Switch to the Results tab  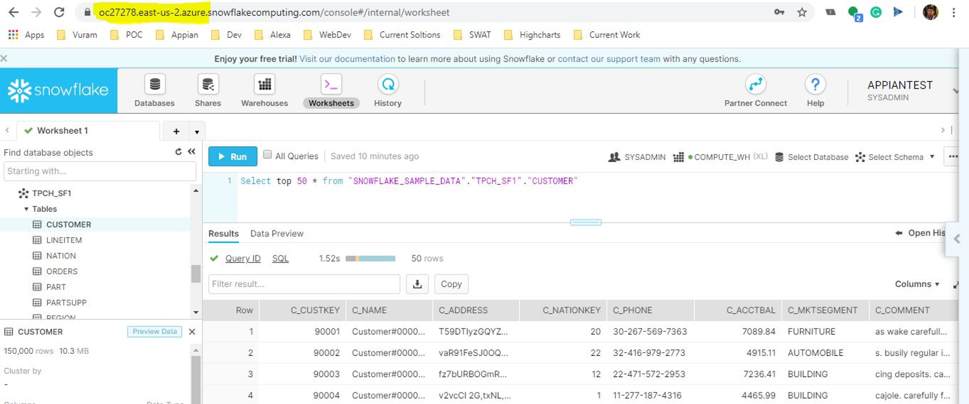pos(223,233)
